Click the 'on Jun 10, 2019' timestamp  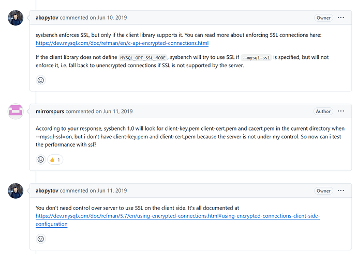click(x=114, y=18)
